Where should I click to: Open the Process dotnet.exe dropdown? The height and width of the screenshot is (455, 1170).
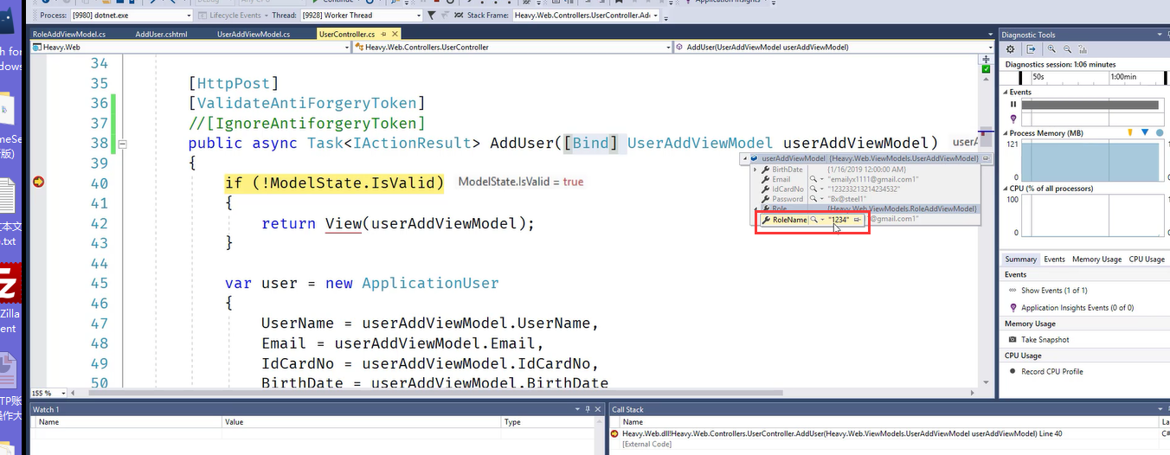(x=189, y=16)
